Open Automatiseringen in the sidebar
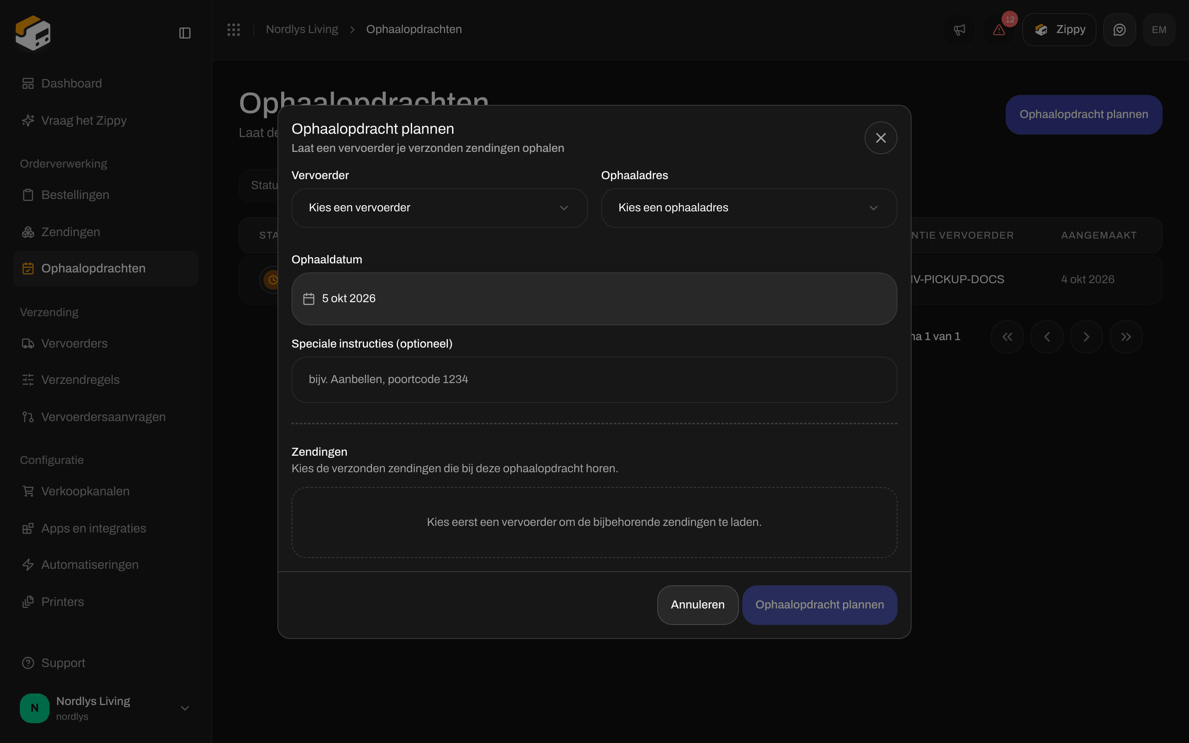The width and height of the screenshot is (1189, 743). coord(106,565)
